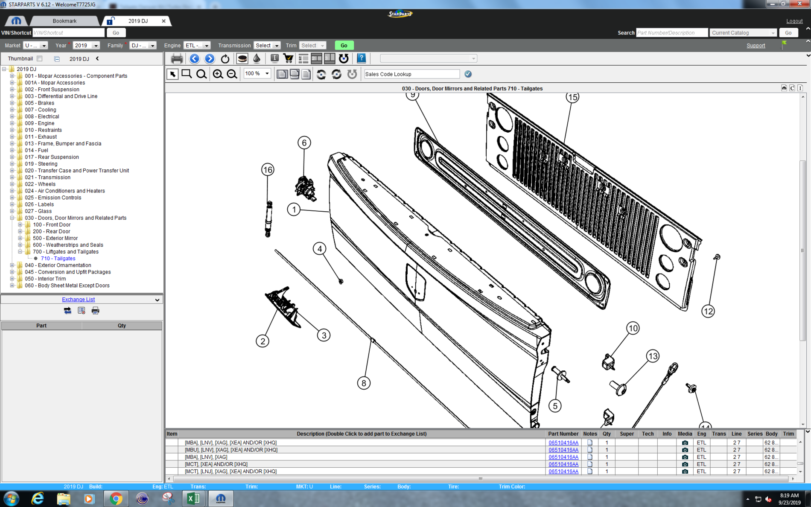The image size is (811, 507).
Task: Click Go beside Current Catalog search
Action: [x=788, y=33]
